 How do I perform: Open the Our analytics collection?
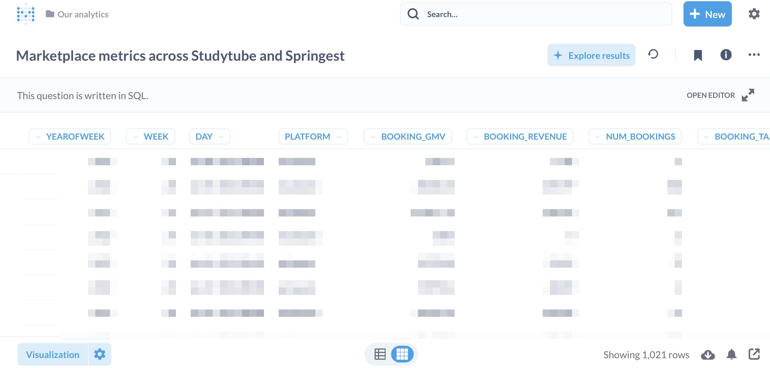(x=77, y=14)
